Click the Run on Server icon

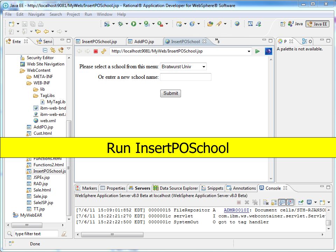[x=107, y=24]
